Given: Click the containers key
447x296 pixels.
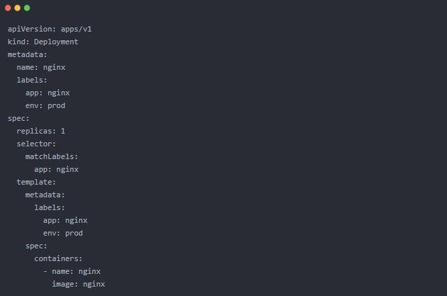Looking at the screenshot, I should click(x=58, y=258).
